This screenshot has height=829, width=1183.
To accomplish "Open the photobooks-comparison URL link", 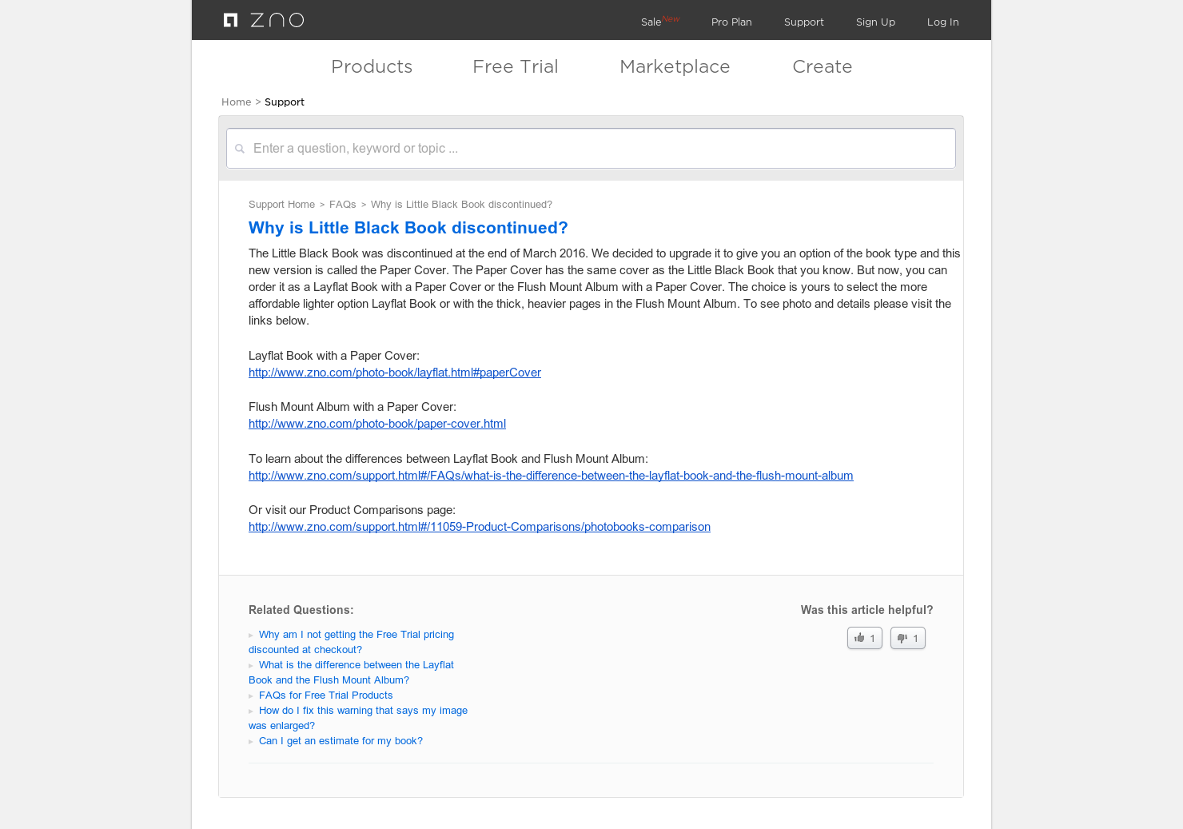I will [x=480, y=527].
